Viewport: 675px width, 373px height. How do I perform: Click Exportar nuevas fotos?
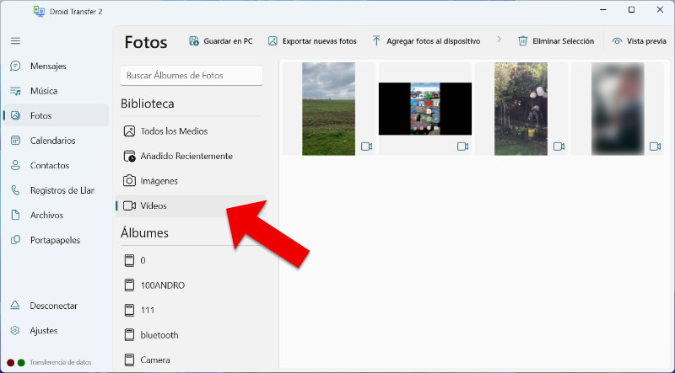[312, 41]
